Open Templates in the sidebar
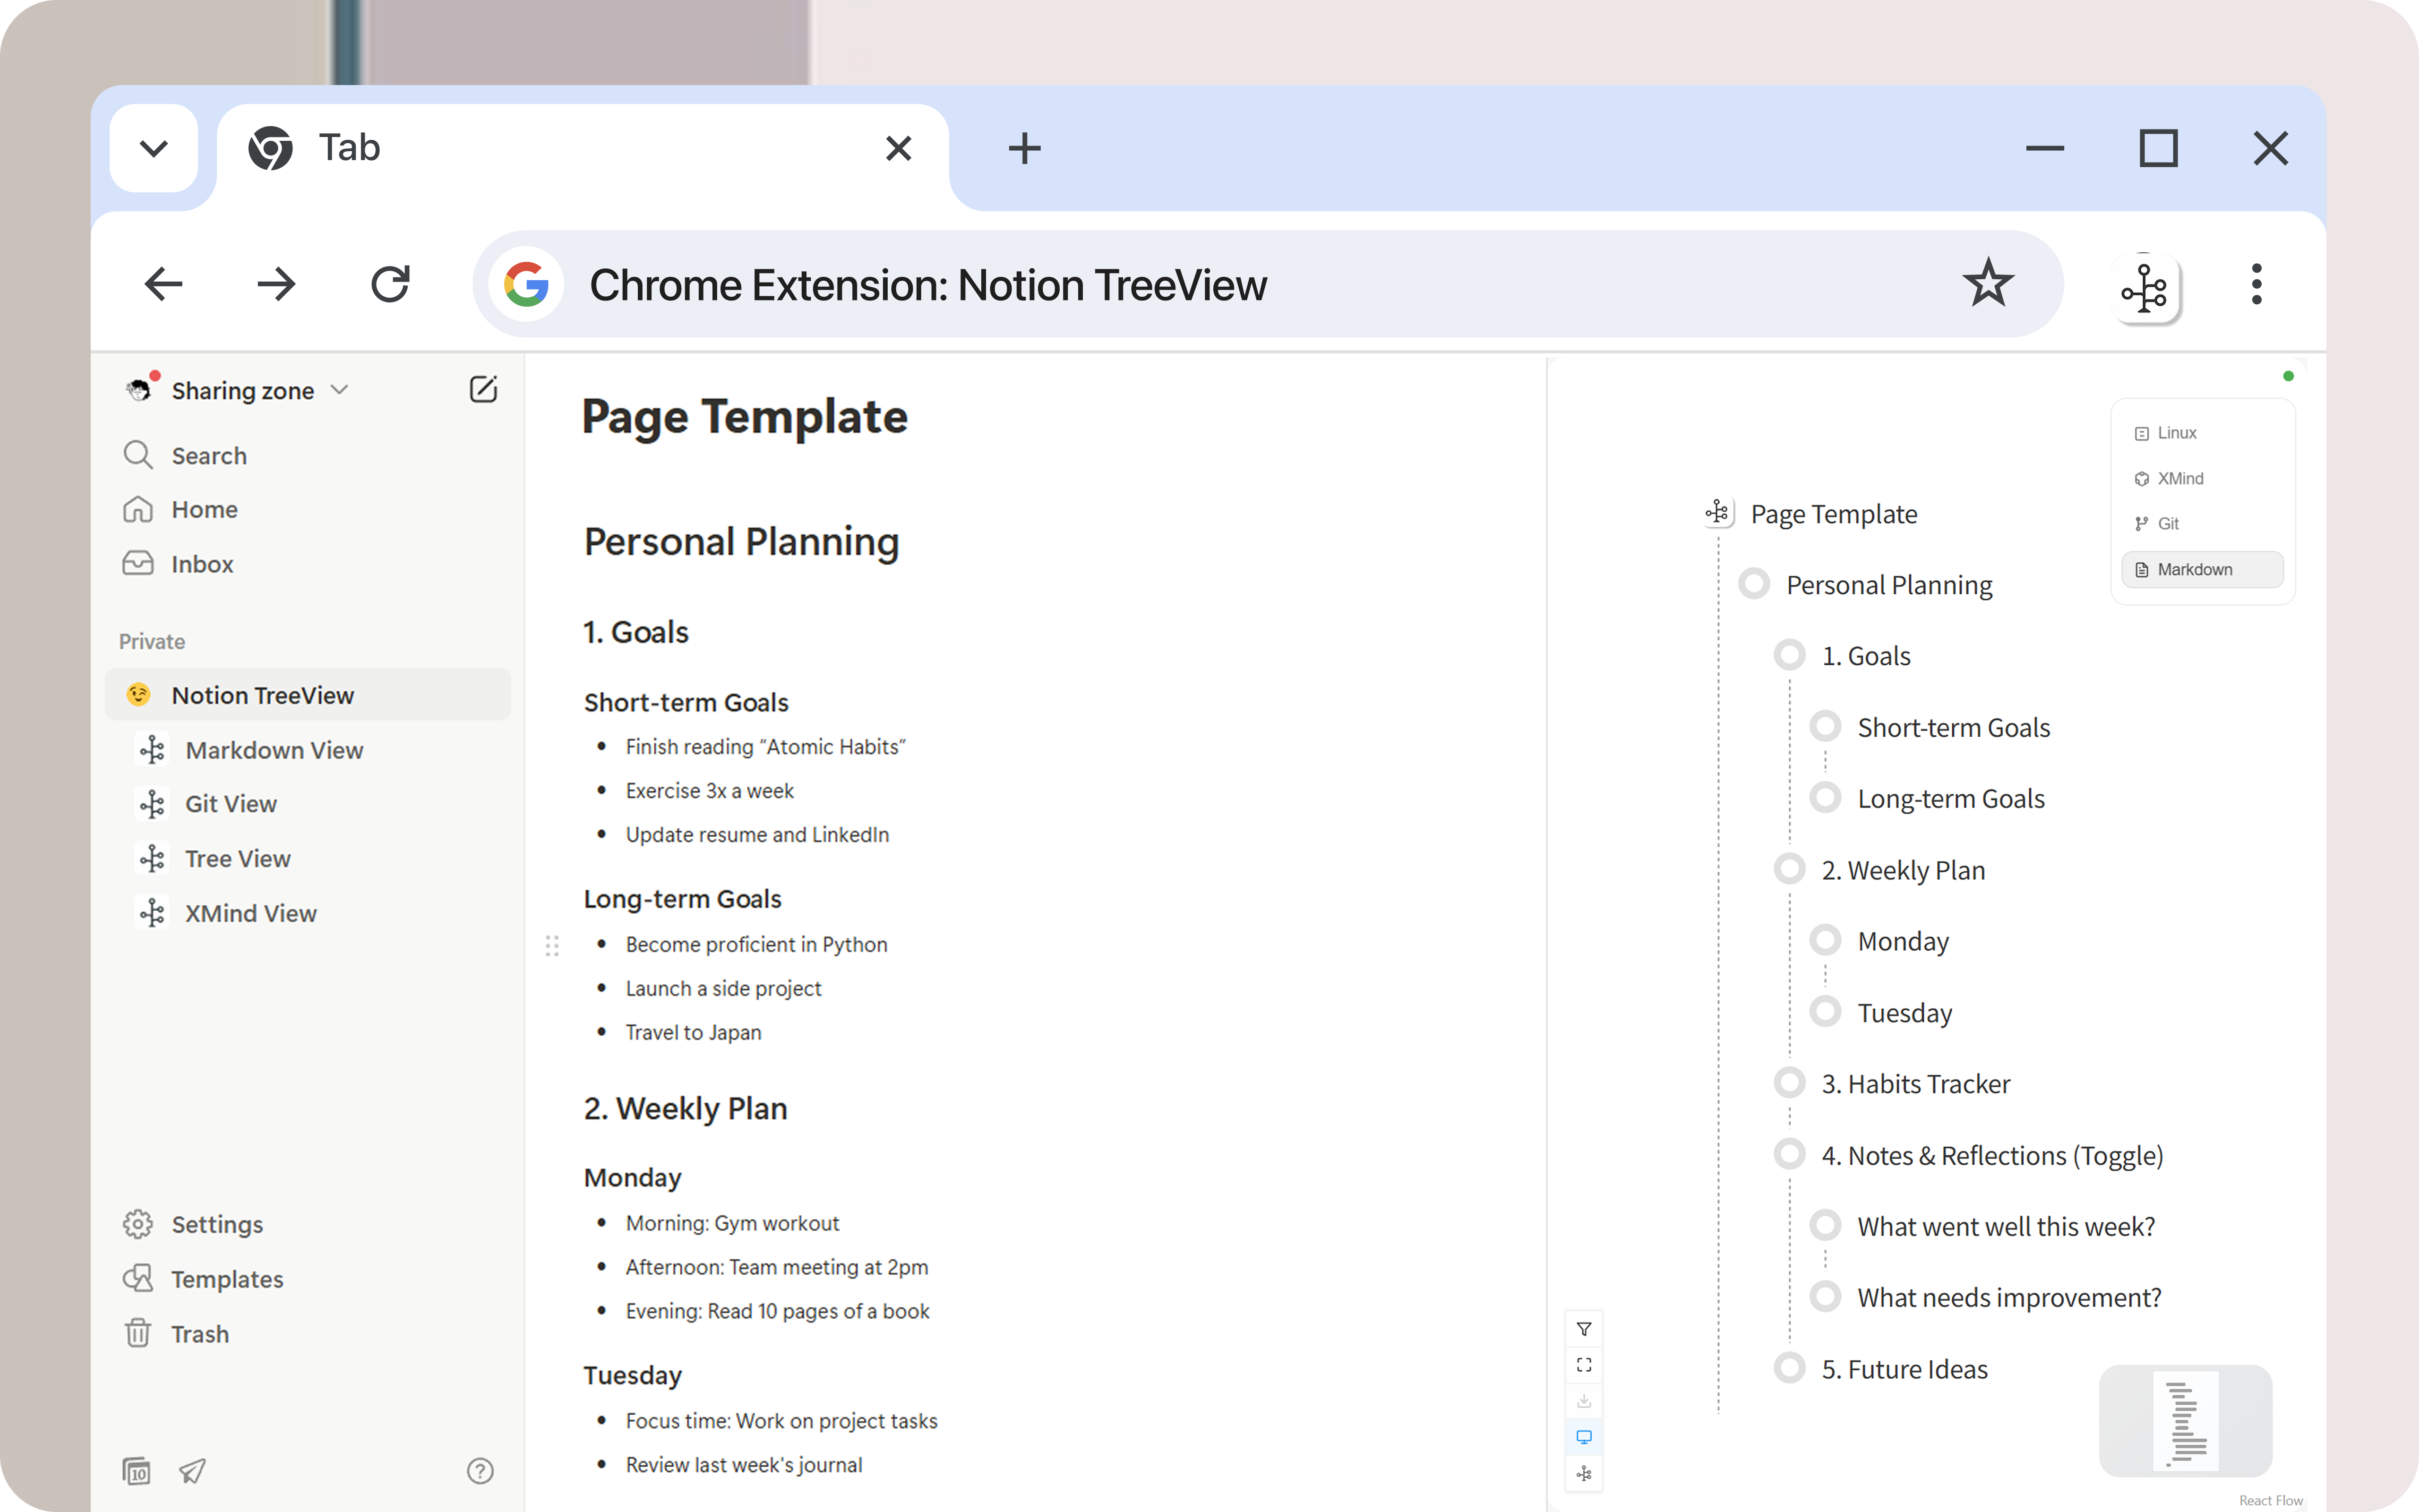 coord(227,1279)
